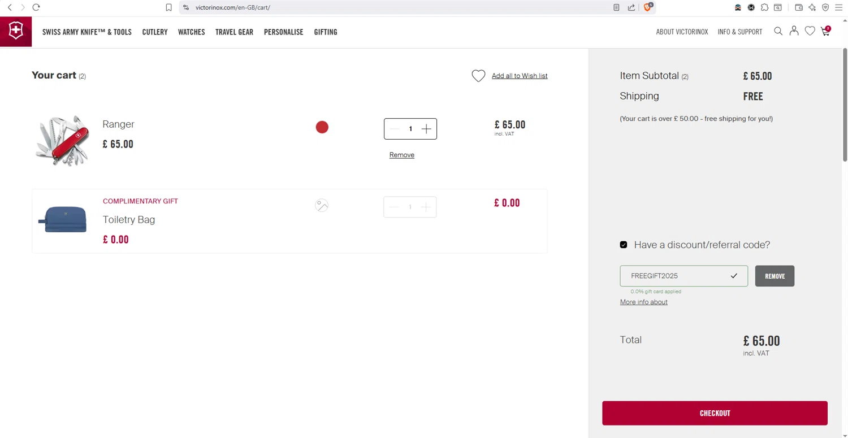
Task: Open Brave Shields lion icon
Action: click(x=648, y=7)
